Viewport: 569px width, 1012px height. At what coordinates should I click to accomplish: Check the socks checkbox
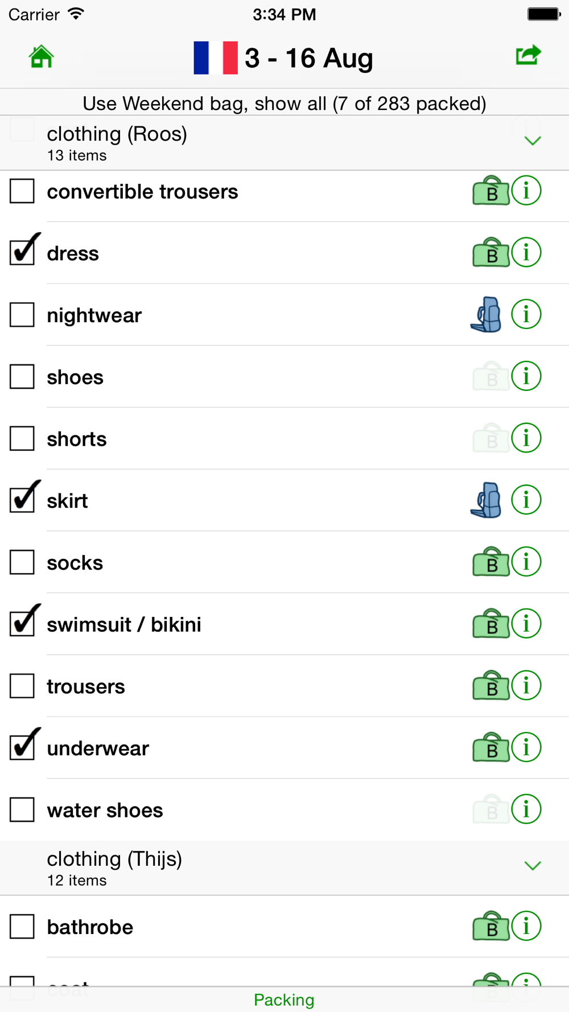22,562
